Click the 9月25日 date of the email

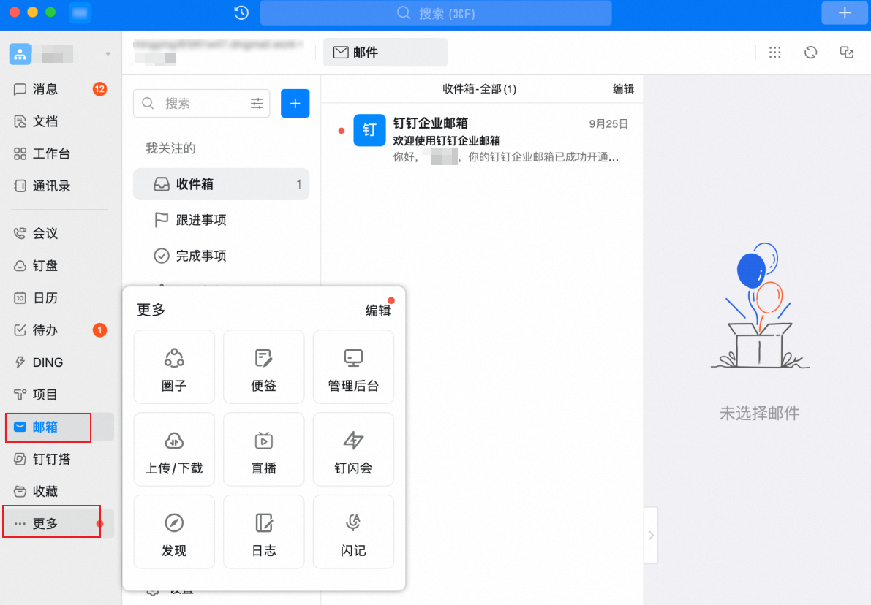[x=608, y=123]
